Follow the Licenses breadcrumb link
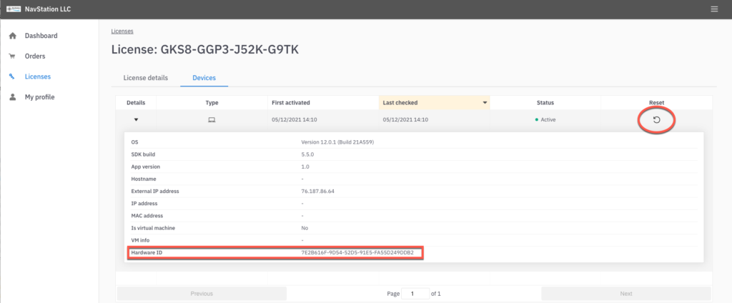The height and width of the screenshot is (303, 732). (122, 31)
